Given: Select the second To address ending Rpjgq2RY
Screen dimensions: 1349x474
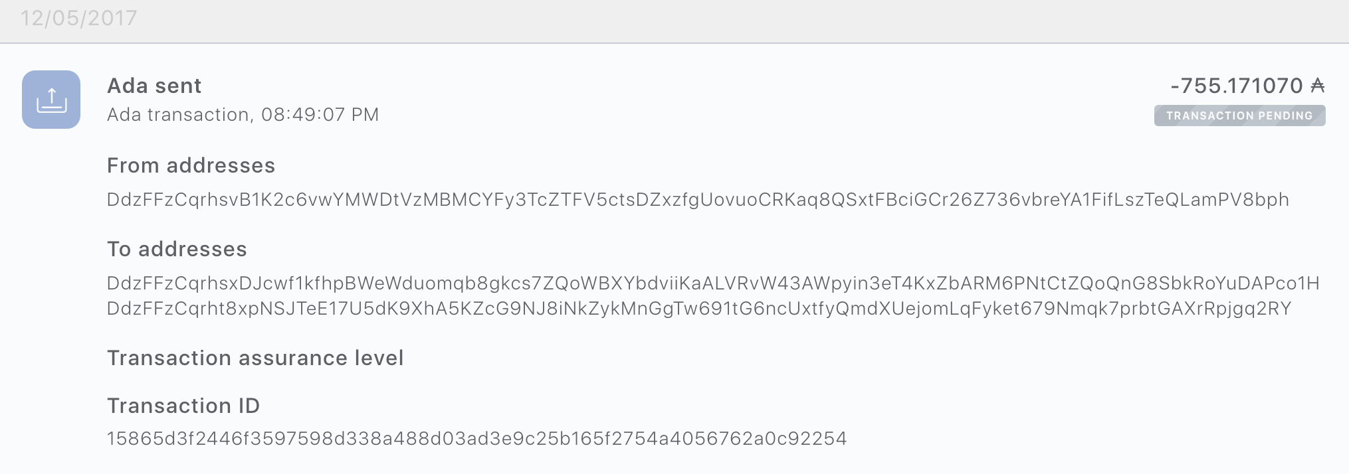Looking at the screenshot, I should click(x=699, y=309).
